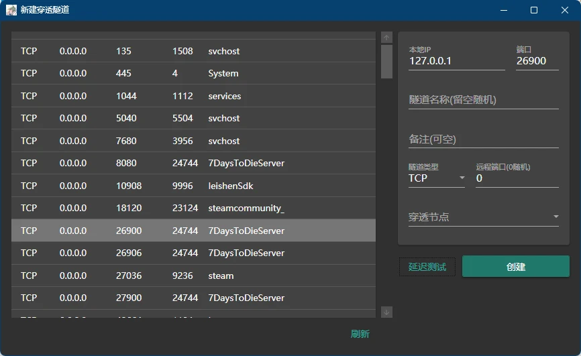Minimize the 新建穿透隧道 window
Screen dimensions: 581x356
(504, 10)
